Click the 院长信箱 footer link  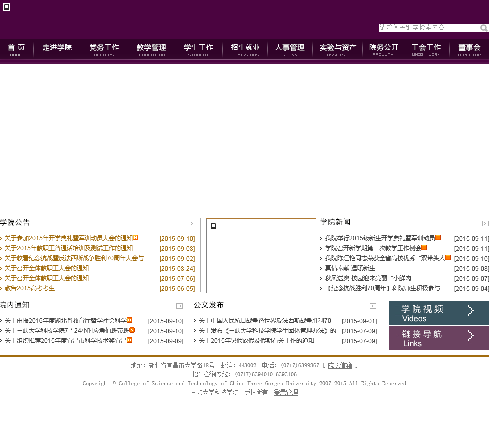[x=340, y=366]
